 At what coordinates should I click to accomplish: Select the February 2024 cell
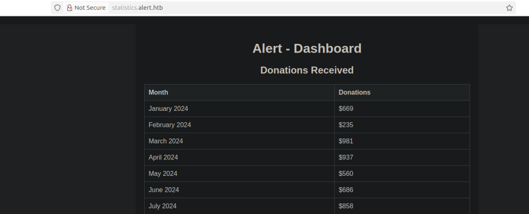(170, 125)
